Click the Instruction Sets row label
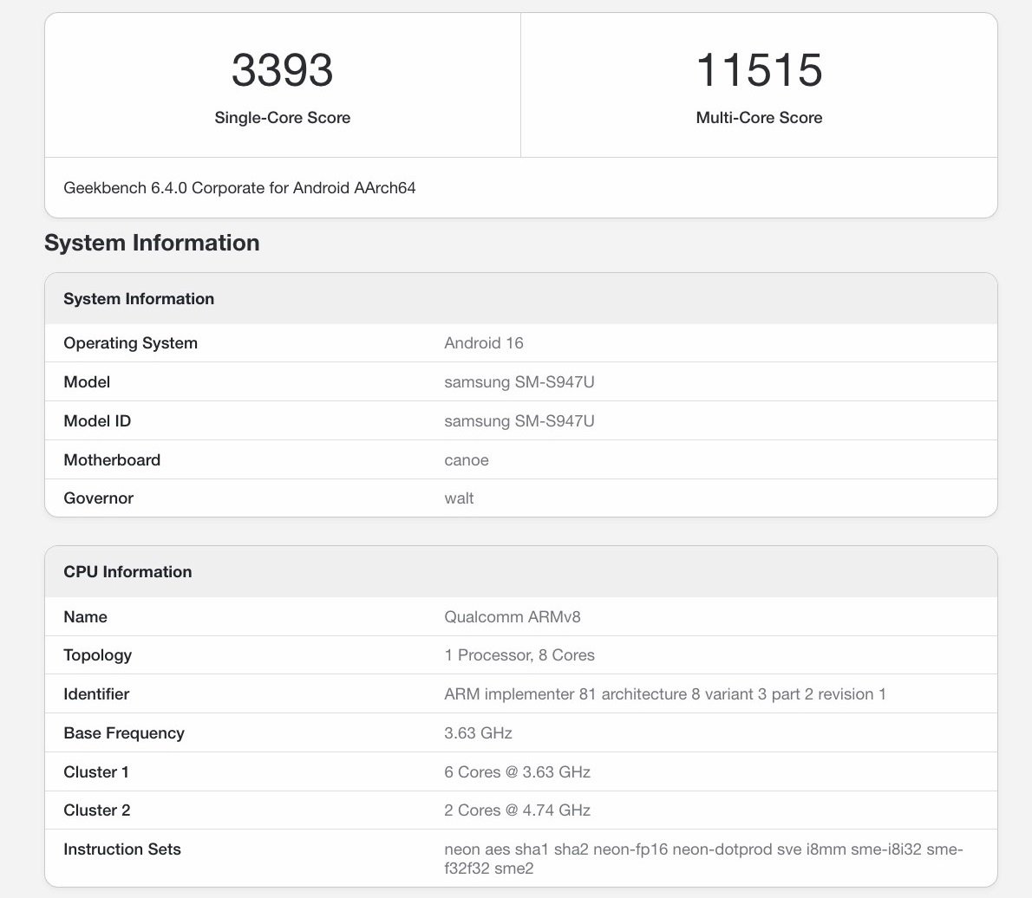The width and height of the screenshot is (1032, 898). [x=121, y=849]
